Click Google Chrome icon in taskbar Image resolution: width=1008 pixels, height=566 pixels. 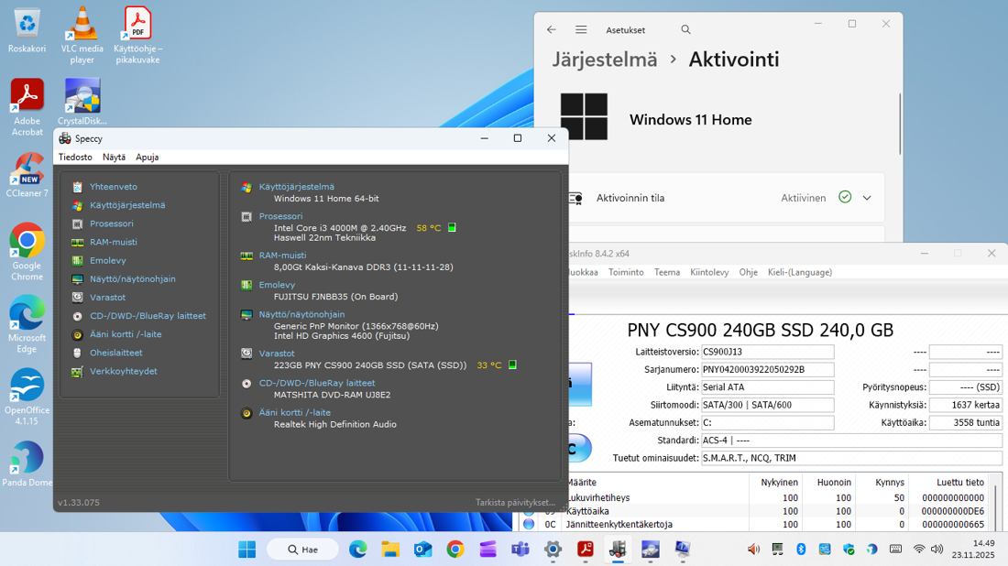455,550
